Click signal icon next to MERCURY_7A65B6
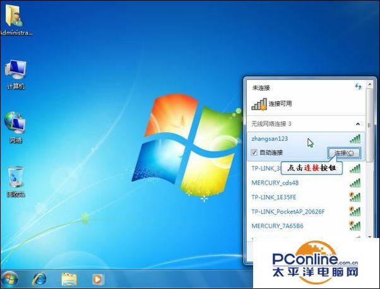The width and height of the screenshot is (380, 289). (355, 225)
